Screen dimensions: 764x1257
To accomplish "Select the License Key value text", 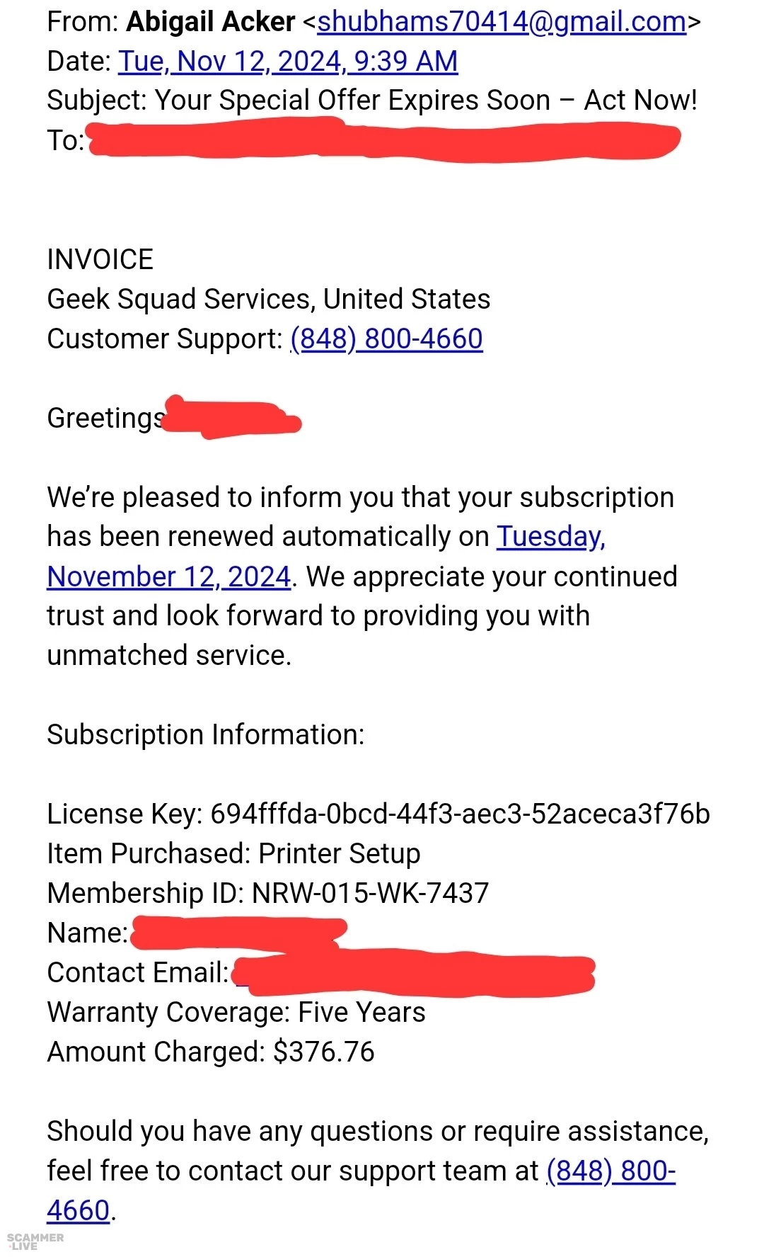I will click(460, 814).
